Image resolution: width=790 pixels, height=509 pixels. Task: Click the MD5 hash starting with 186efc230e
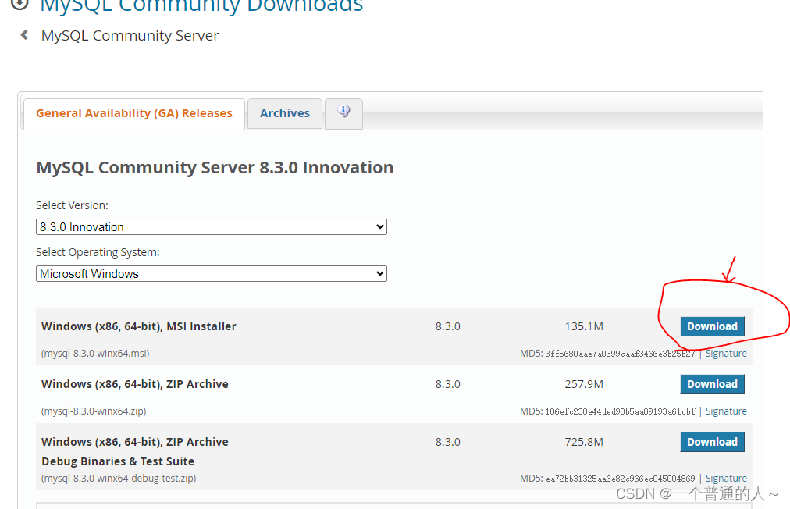click(x=620, y=411)
